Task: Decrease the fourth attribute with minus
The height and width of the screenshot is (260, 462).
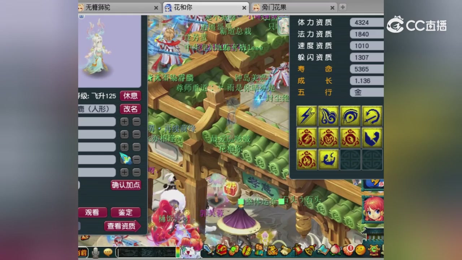Action: coord(136,160)
